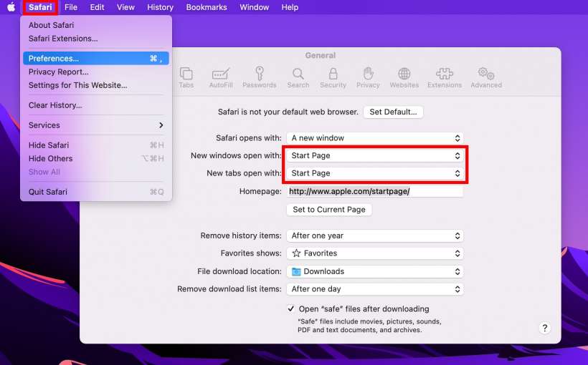588x365 pixels.
Task: Click the Safari menu in menu bar
Action: [x=40, y=7]
